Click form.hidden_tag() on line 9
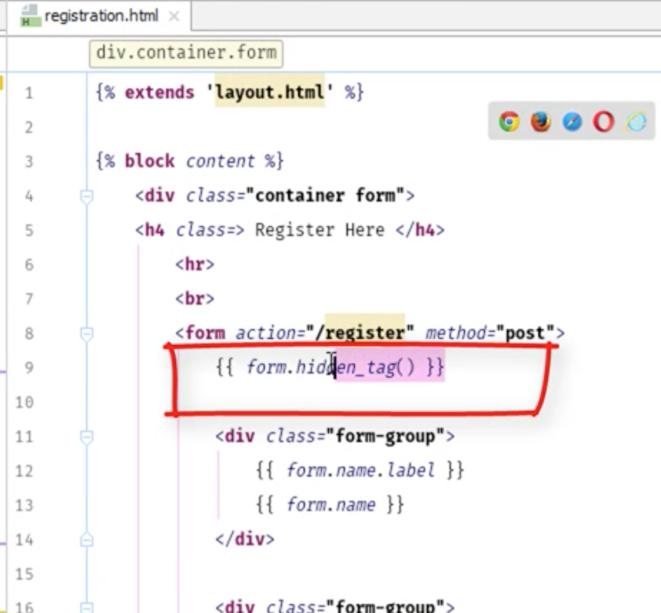Viewport: 661px width, 613px height. tap(330, 367)
